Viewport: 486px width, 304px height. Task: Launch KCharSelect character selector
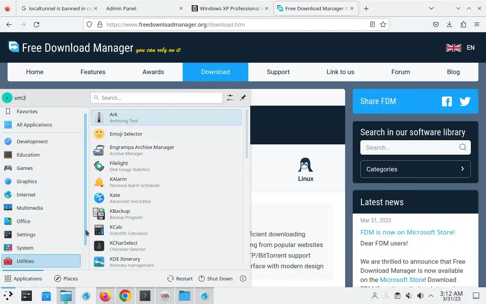[x=166, y=246]
